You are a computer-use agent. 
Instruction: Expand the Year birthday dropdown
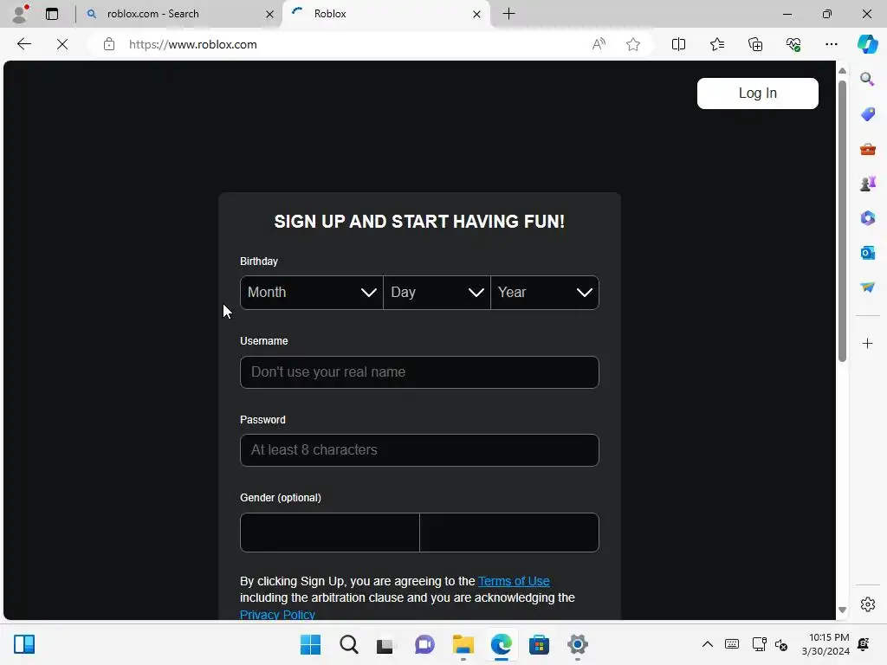tap(545, 293)
